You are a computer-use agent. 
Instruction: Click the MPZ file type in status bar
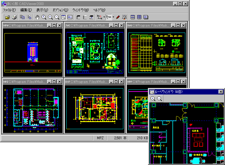100,138
